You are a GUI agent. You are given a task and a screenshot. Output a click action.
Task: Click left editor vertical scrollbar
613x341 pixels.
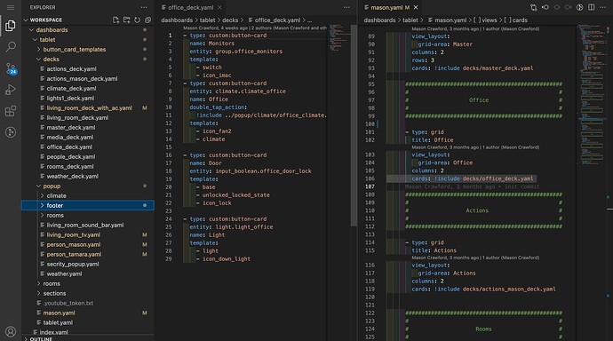click(x=354, y=125)
